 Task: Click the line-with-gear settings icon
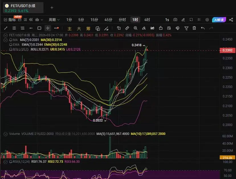coord(106,28)
